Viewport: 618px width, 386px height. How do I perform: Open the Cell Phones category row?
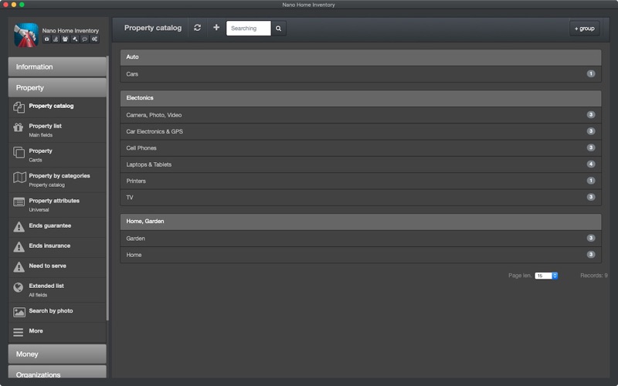(x=141, y=148)
